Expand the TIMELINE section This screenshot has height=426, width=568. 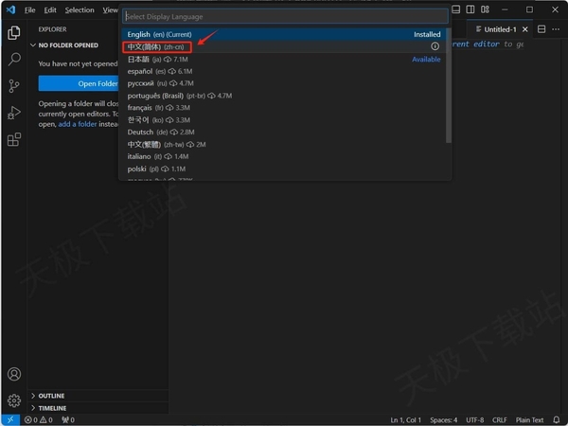coord(52,407)
